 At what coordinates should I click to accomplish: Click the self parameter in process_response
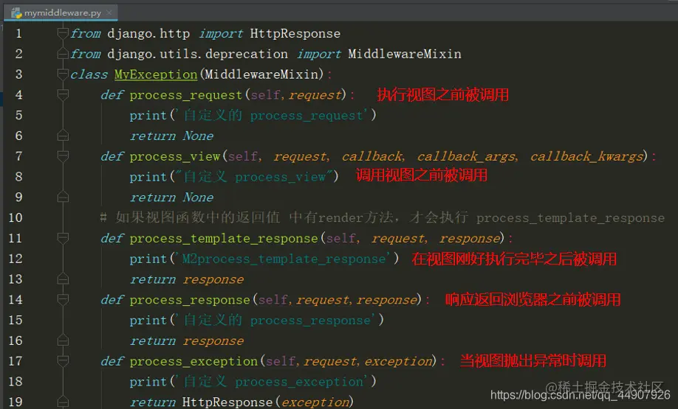tap(273, 299)
